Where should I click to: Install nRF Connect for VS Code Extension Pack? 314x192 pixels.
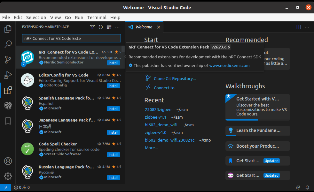click(113, 63)
